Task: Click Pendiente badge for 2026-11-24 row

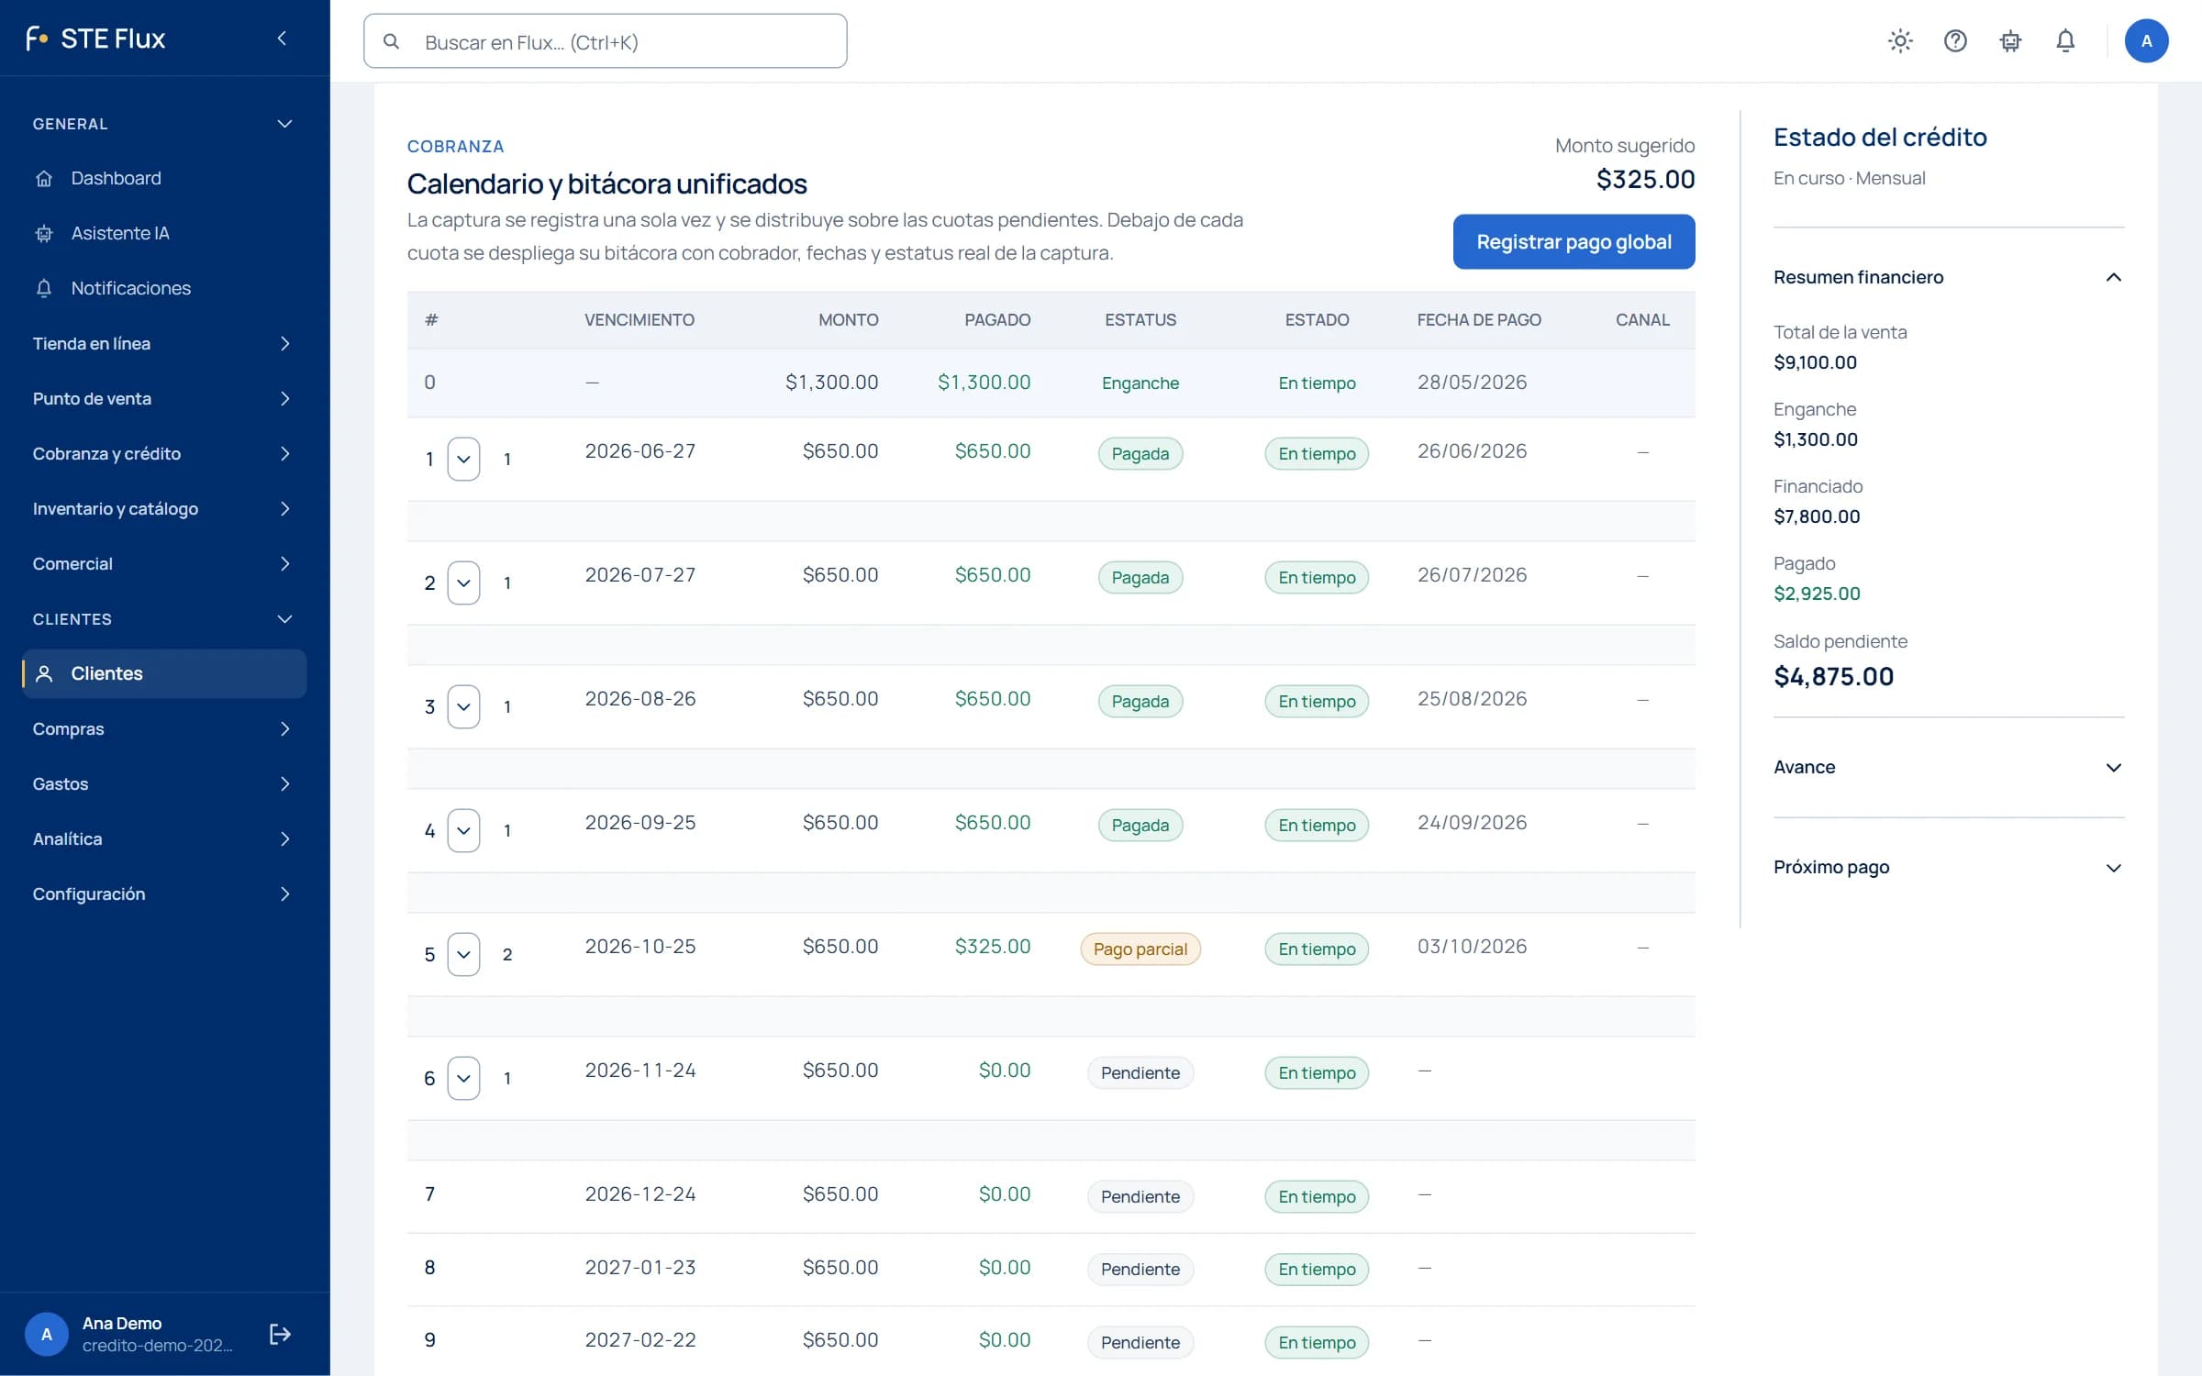Action: pos(1140,1072)
